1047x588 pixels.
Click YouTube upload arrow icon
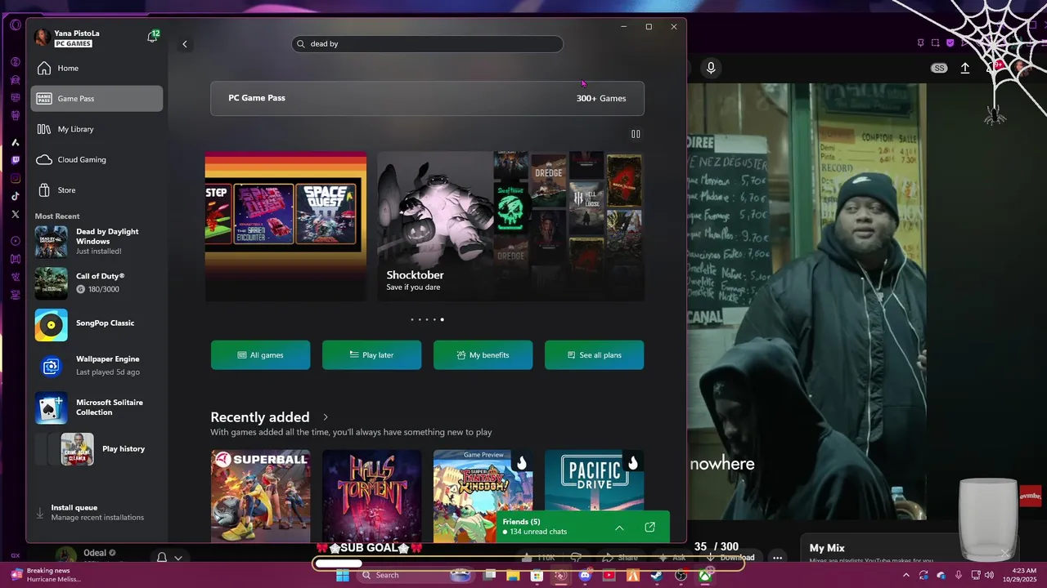(965, 69)
